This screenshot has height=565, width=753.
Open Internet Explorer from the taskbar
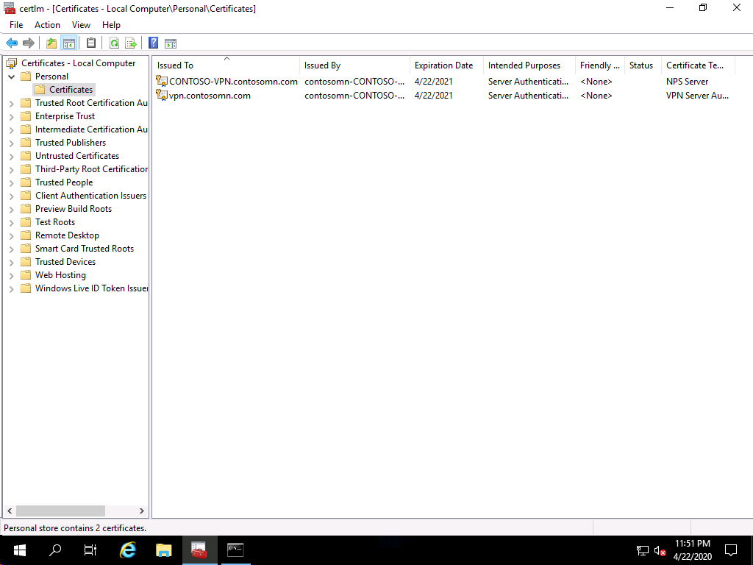pyautogui.click(x=128, y=550)
